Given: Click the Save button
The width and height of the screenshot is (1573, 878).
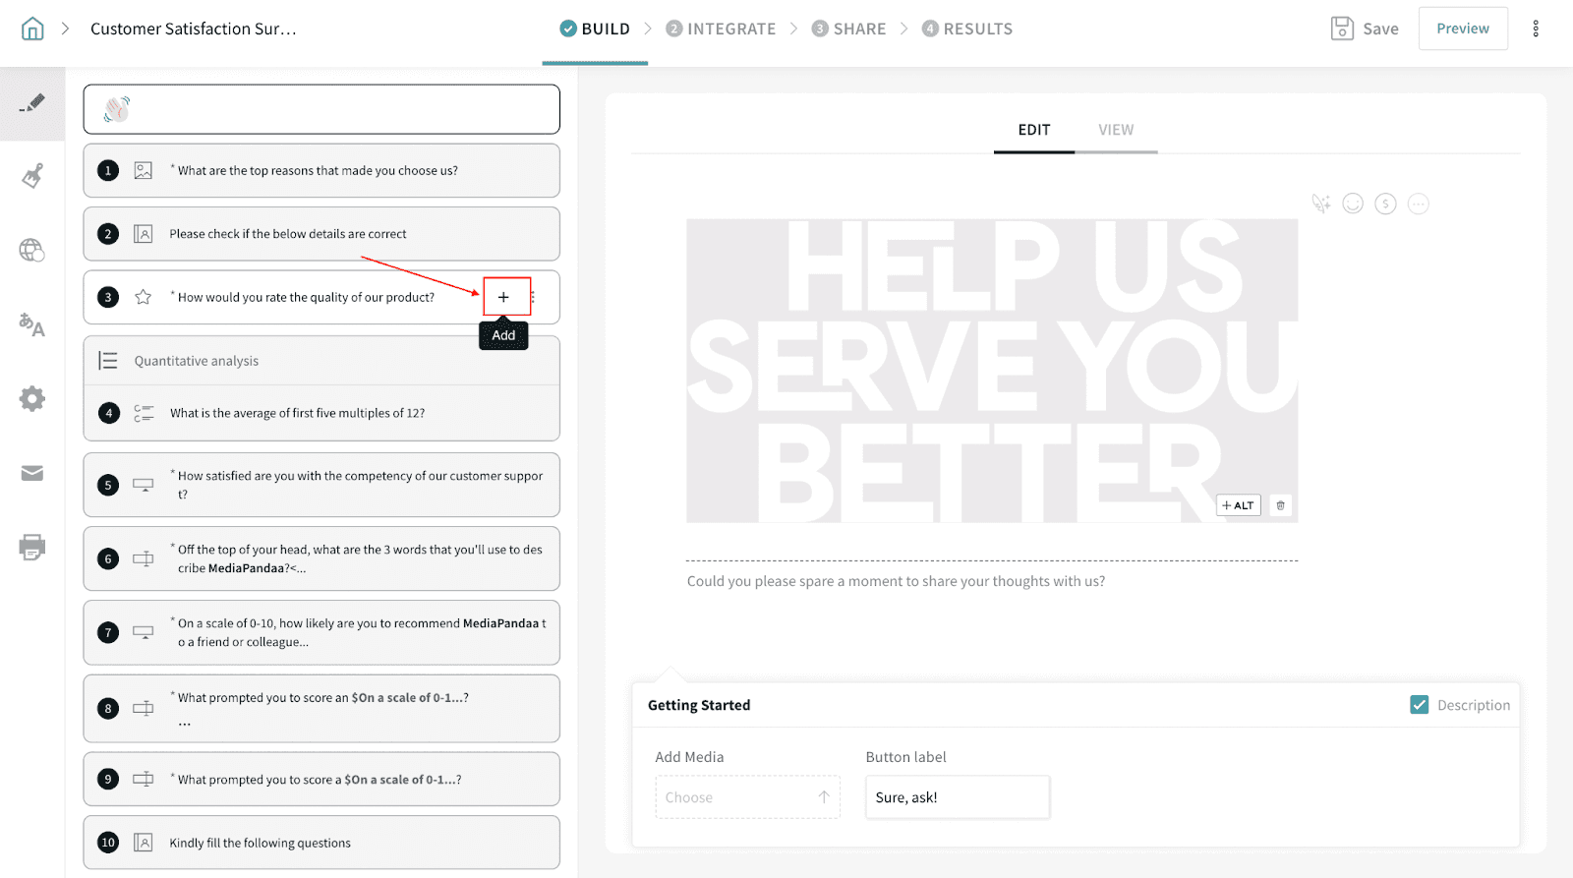Looking at the screenshot, I should [x=1365, y=29].
